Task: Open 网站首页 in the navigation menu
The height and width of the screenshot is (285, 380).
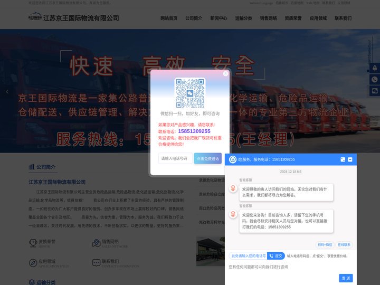Action: pos(169,18)
